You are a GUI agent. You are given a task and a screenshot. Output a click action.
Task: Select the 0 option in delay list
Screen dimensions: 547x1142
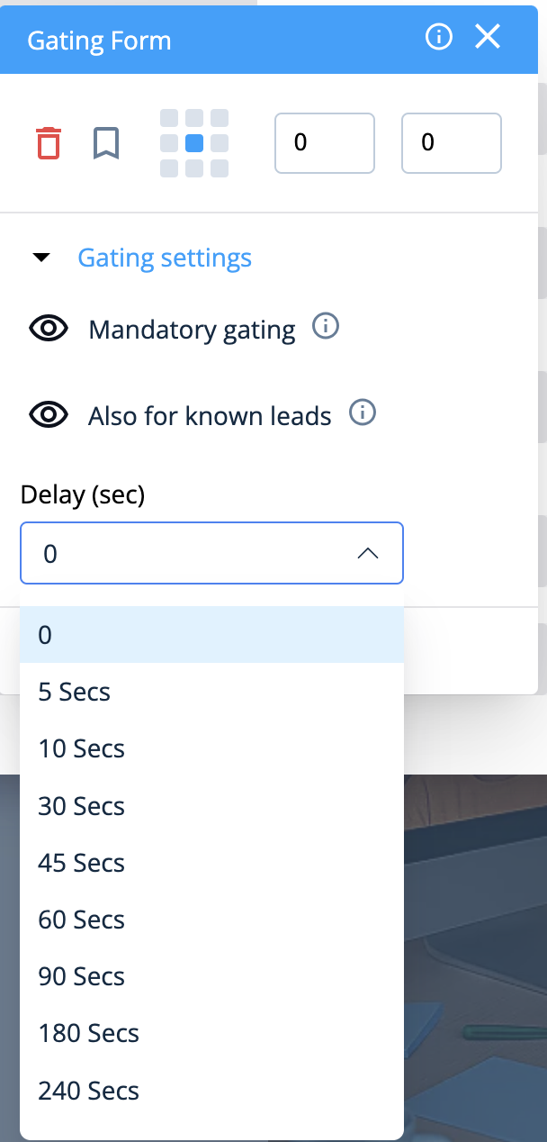click(45, 635)
